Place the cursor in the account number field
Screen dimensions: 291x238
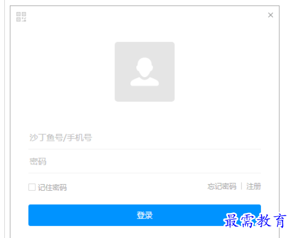144,138
